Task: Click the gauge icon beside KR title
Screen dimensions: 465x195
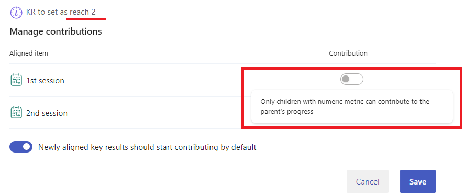Action: pyautogui.click(x=16, y=13)
